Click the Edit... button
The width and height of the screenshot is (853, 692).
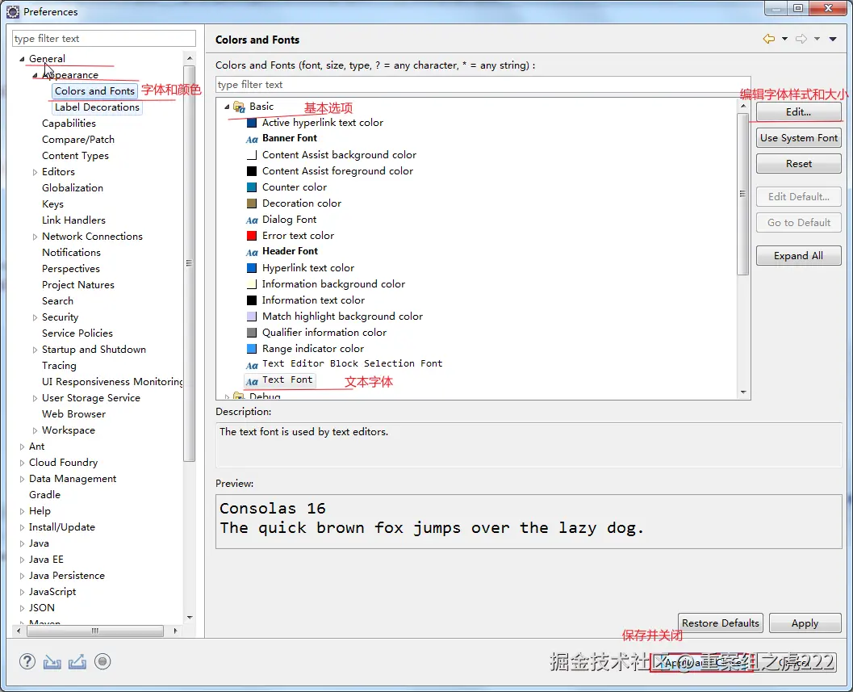point(799,111)
